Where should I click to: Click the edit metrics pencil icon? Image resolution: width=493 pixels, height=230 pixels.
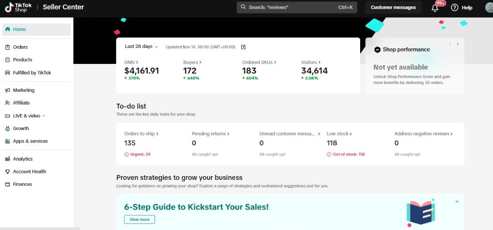(243, 47)
